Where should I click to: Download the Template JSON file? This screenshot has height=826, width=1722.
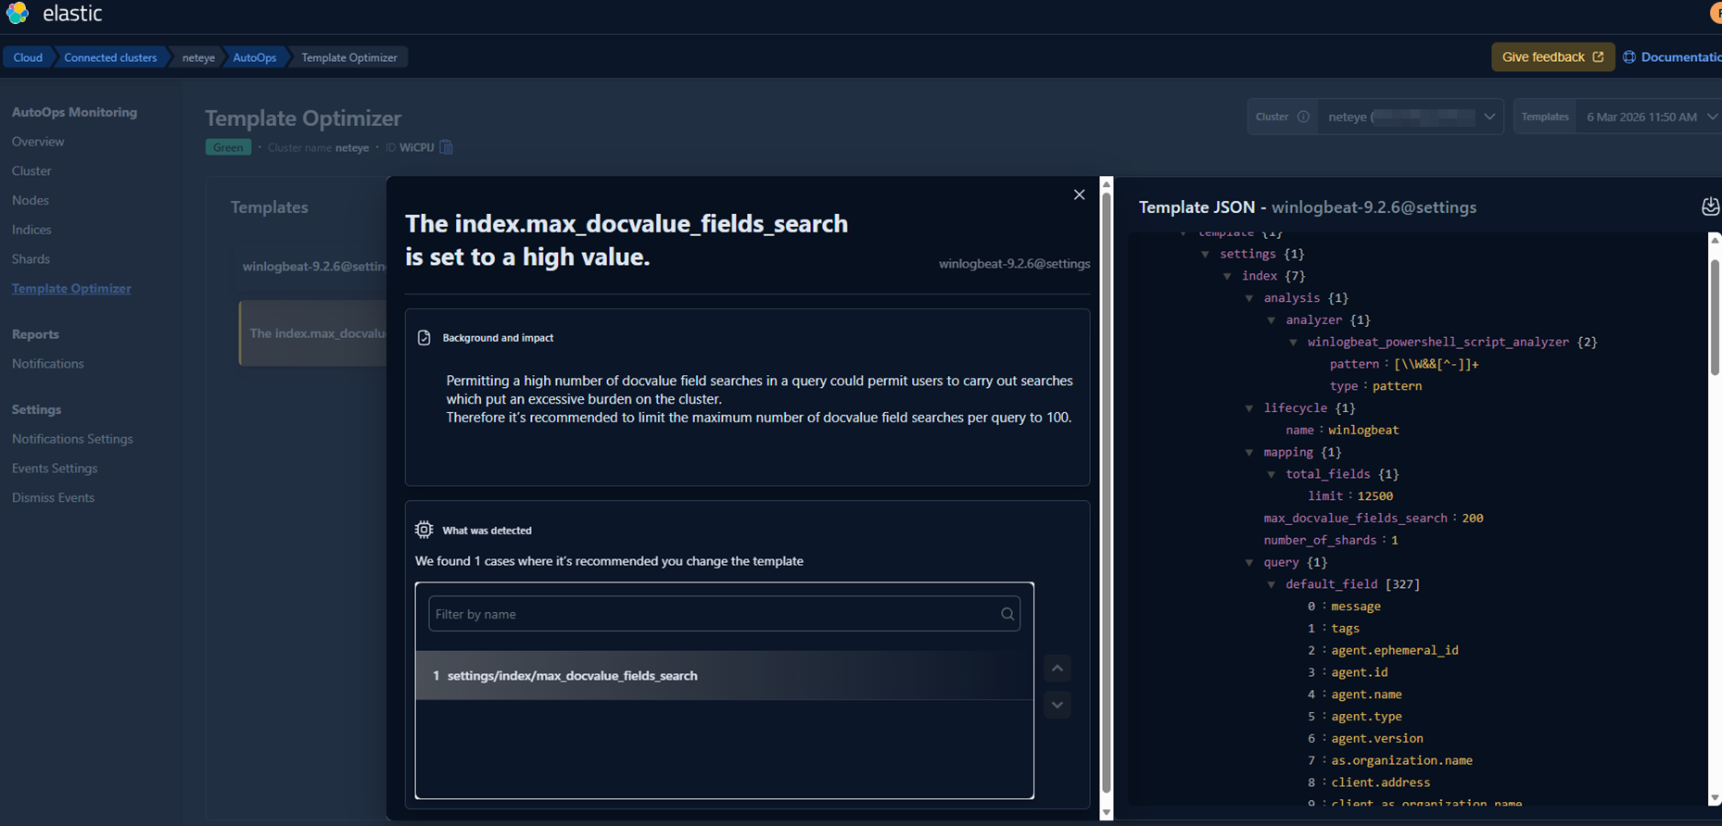[x=1710, y=206]
